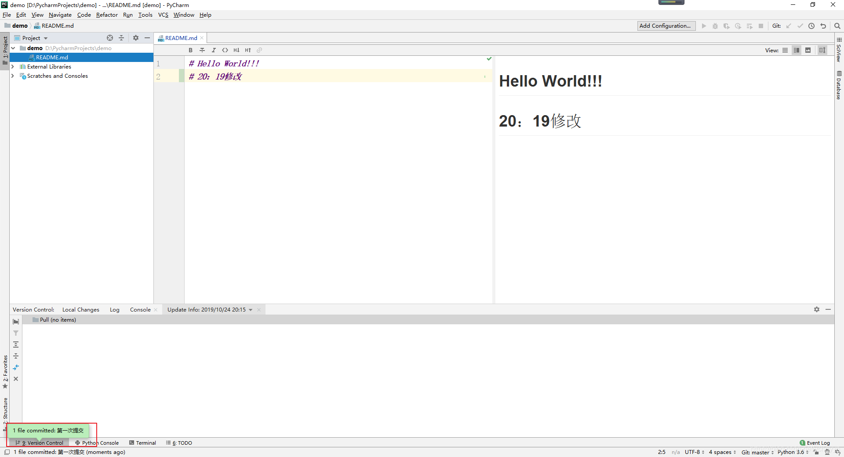Collapse the demo project root node
Image resolution: width=844 pixels, height=457 pixels.
pos(13,48)
